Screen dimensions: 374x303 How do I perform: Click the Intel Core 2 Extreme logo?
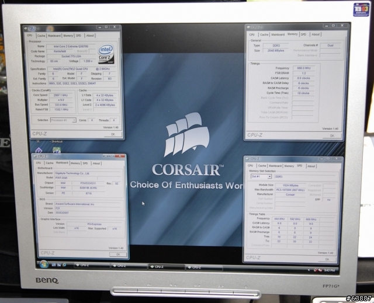tap(106, 54)
